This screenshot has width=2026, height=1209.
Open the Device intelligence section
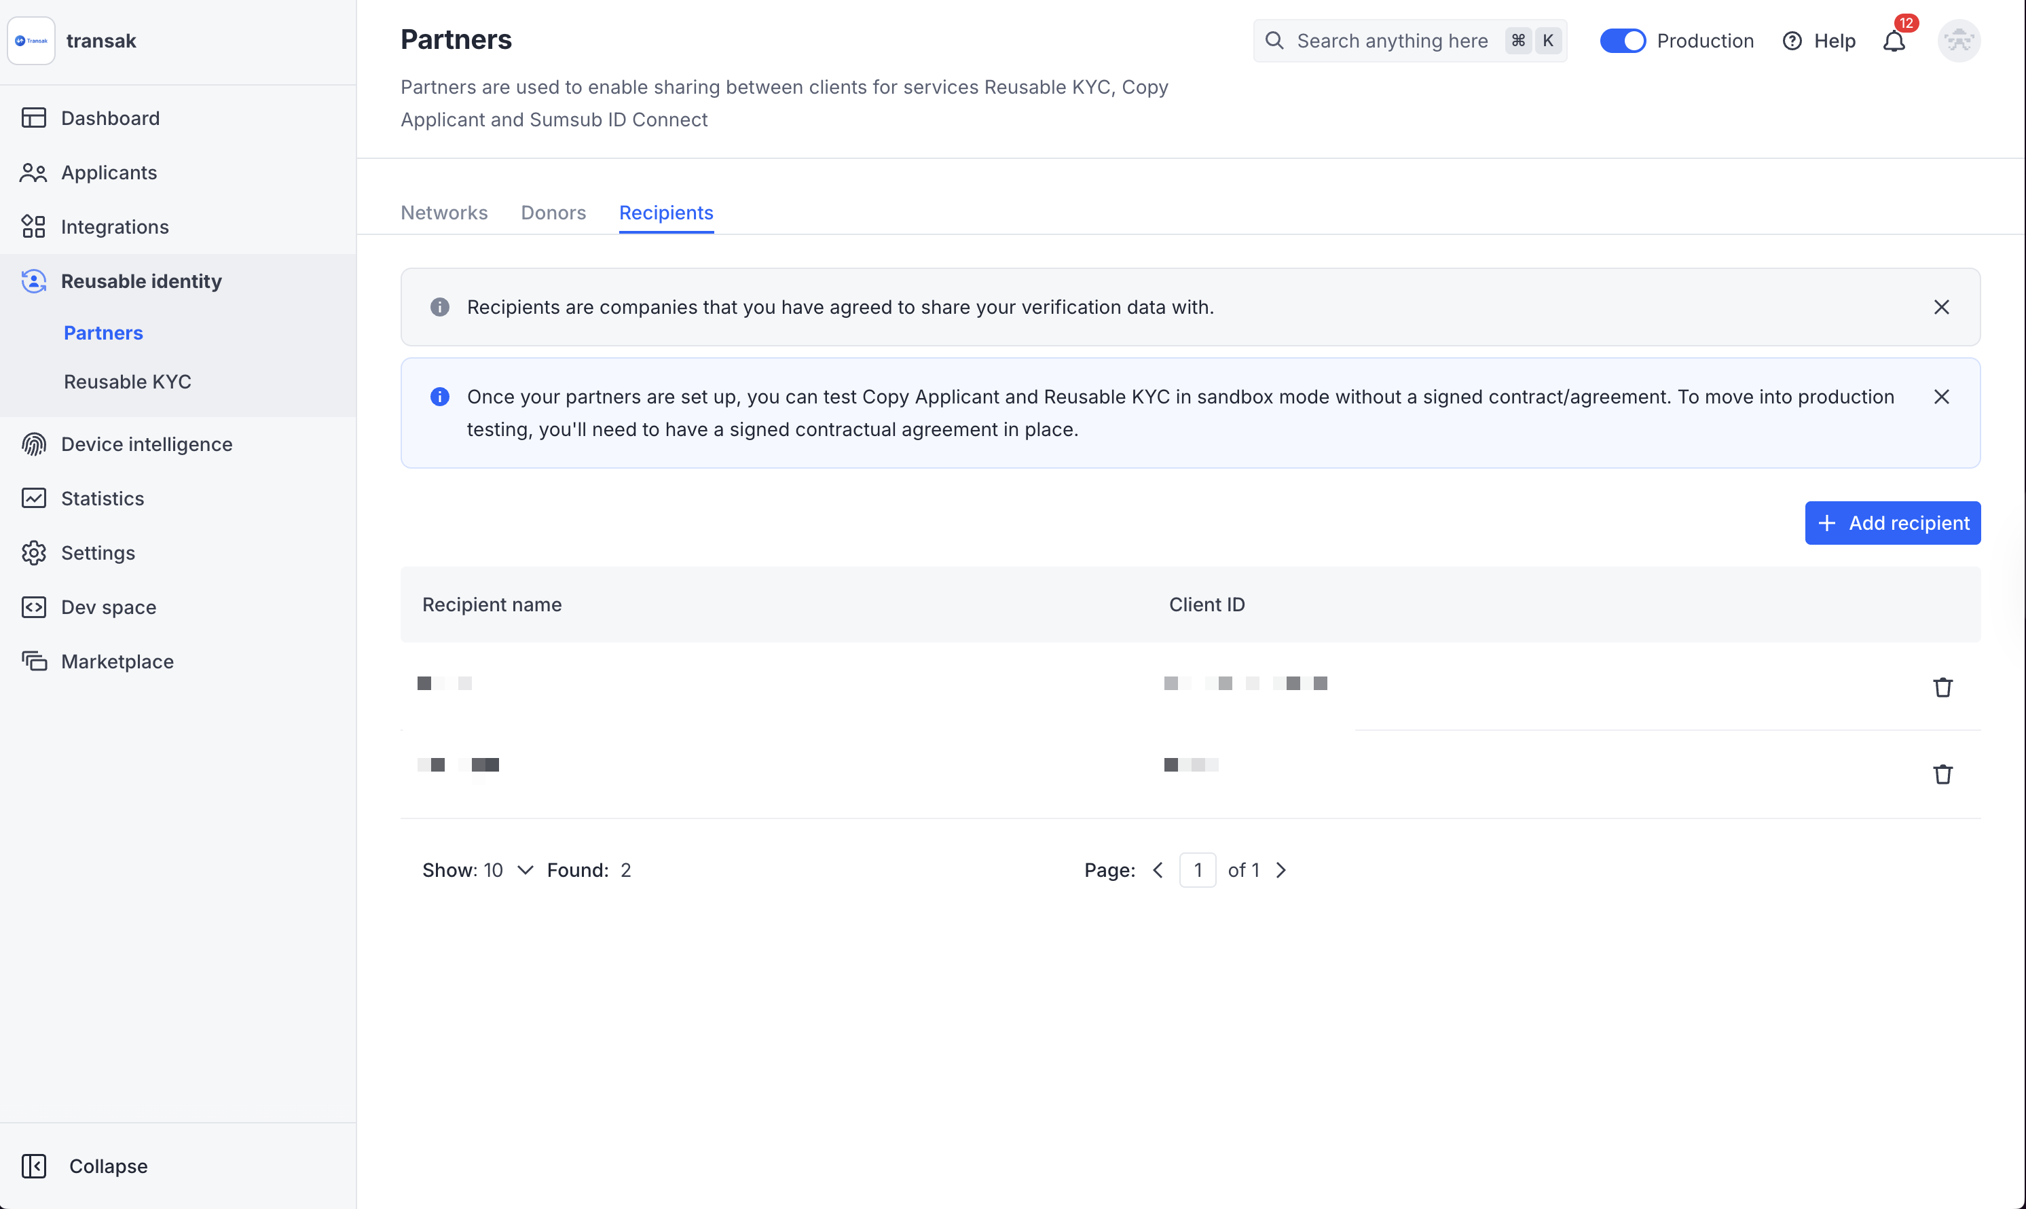147,444
